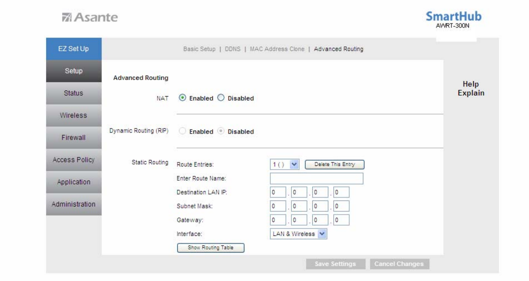Viewport: 529px width, 281px height.
Task: Click first octet of Destination LAN IP
Action: pyautogui.click(x=278, y=192)
